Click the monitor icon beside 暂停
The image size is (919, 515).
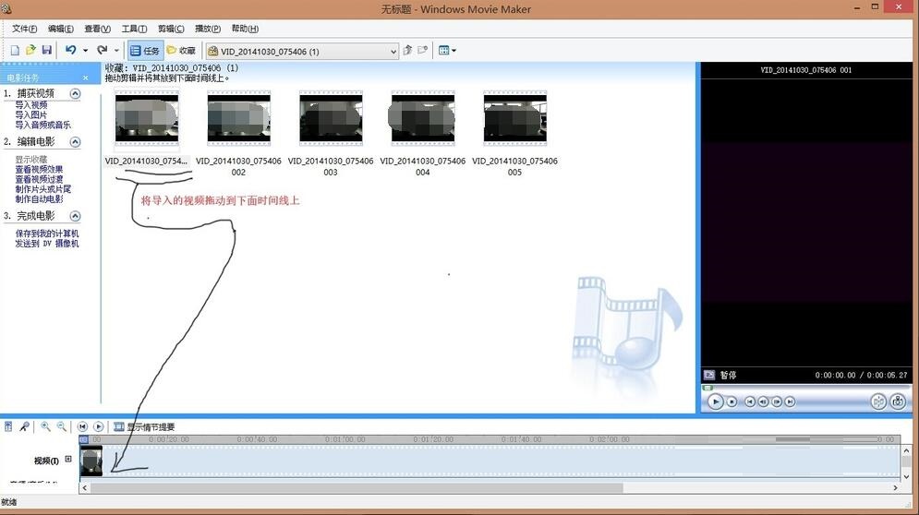point(709,375)
